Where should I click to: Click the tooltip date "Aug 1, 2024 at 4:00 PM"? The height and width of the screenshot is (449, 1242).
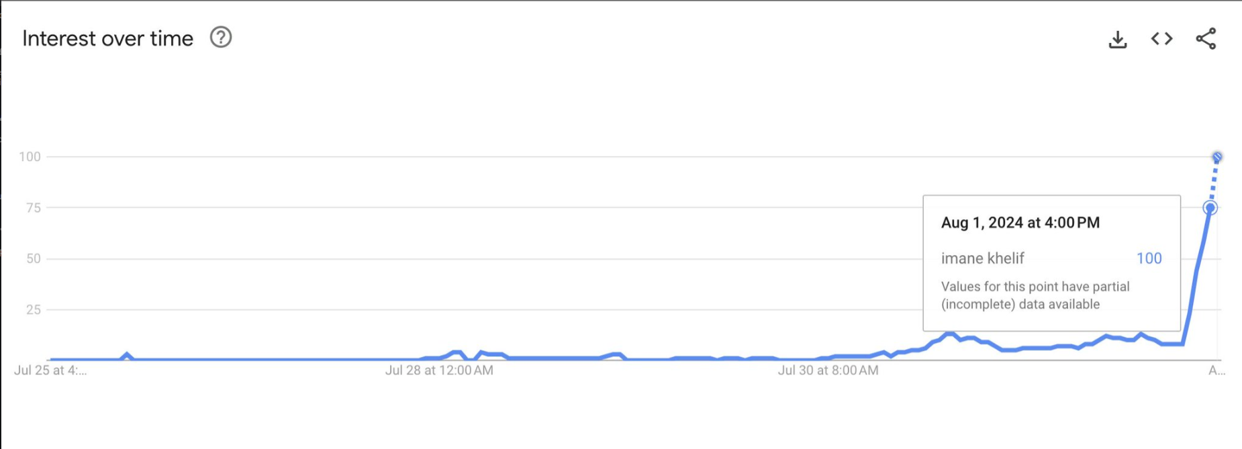click(1020, 223)
